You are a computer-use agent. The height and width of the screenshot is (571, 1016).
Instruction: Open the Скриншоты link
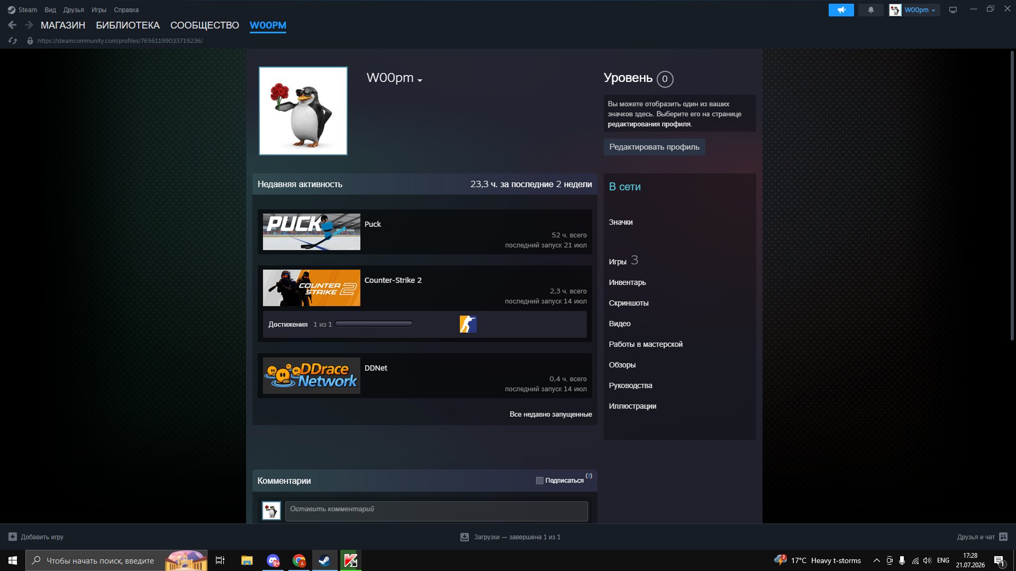[629, 303]
